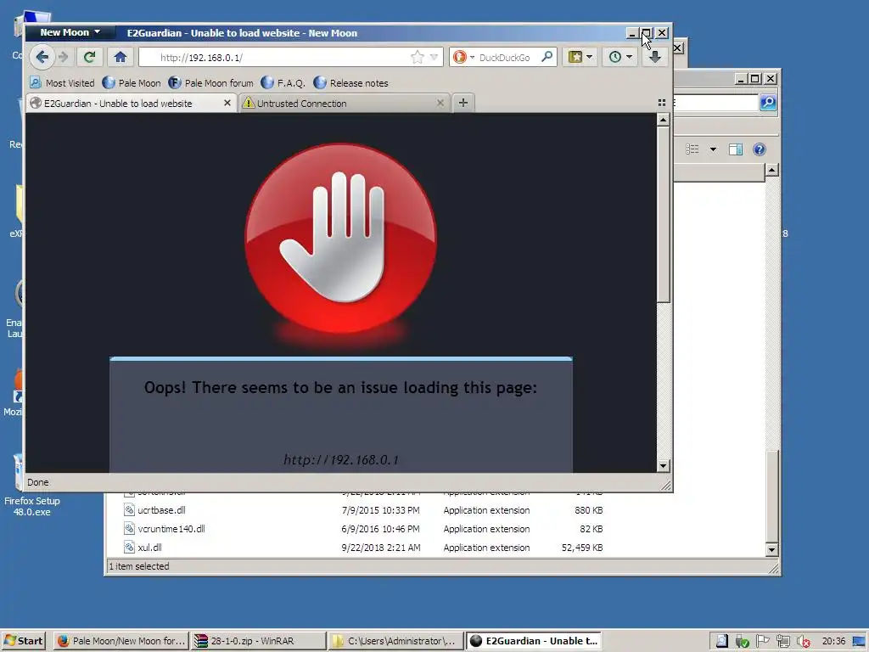Click the Explorer file list scroll up arrow
This screenshot has height=652, width=869.
coord(772,170)
